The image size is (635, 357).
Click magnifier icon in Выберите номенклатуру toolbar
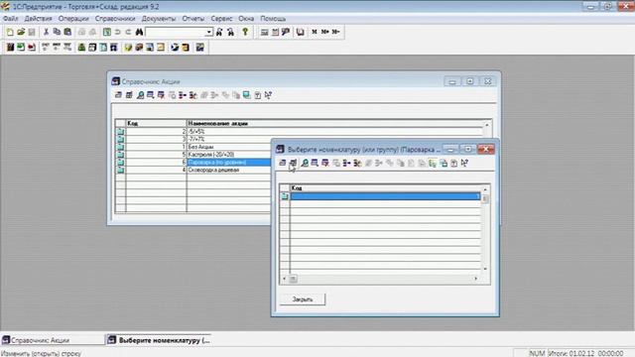[305, 163]
